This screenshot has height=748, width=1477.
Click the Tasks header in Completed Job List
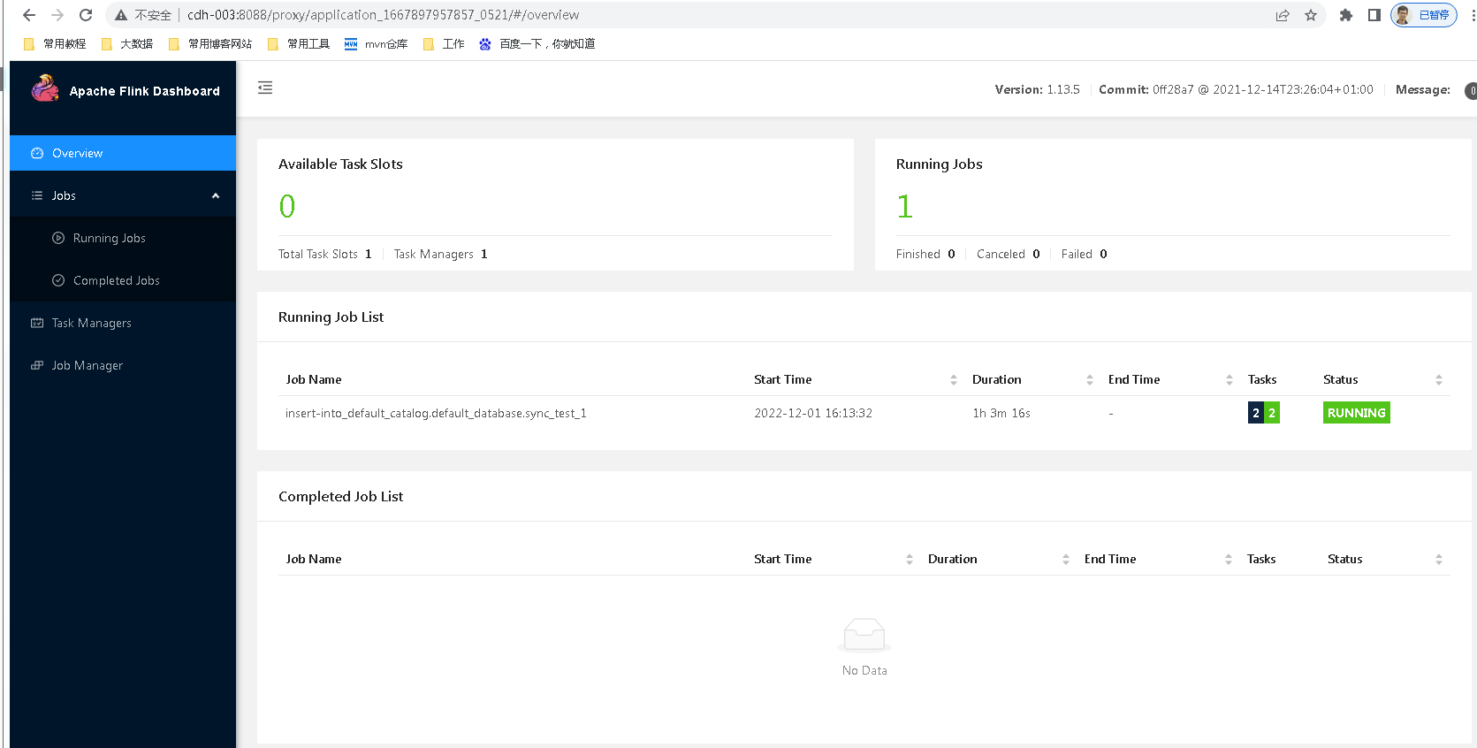tap(1261, 559)
